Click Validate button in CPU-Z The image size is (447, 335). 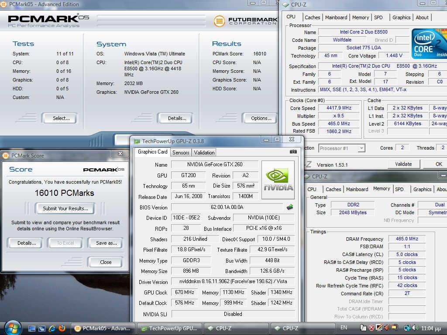click(x=403, y=164)
